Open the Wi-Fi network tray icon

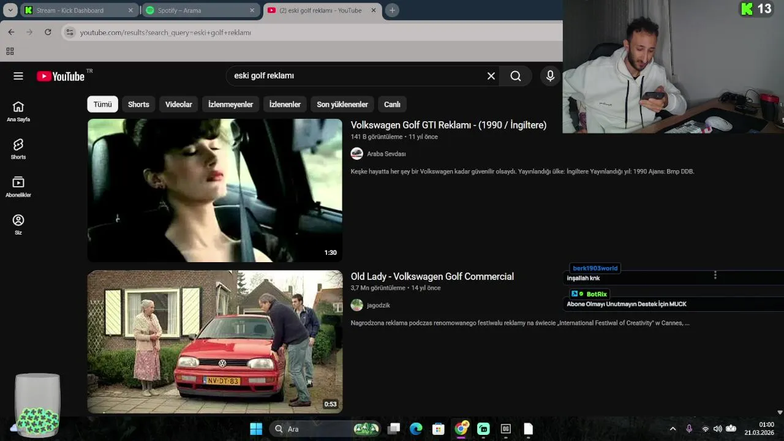coord(705,429)
